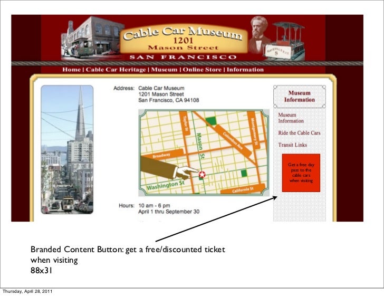Open the Museum navigation item
Screen dimensions: 384x296
(x=164, y=70)
